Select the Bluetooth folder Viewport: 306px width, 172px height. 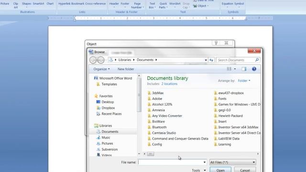[157, 127]
